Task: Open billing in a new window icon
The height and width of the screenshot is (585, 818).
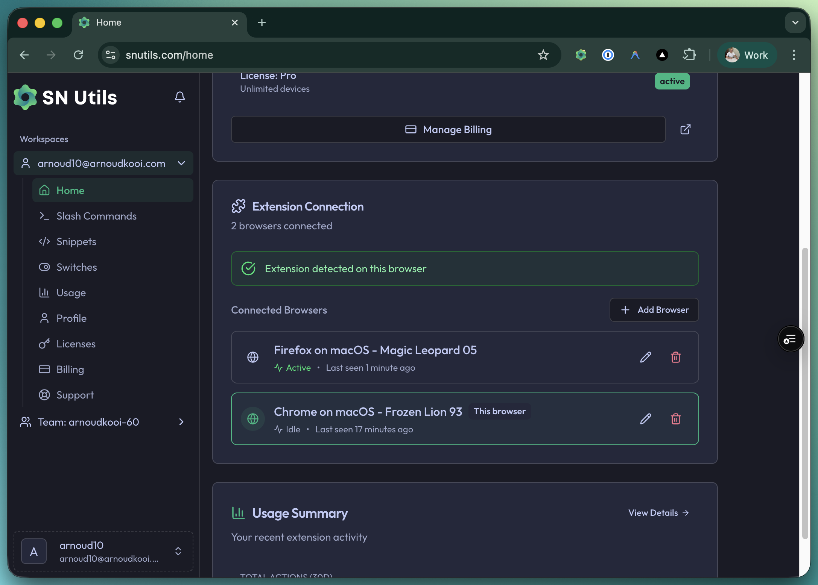Action: [x=686, y=129]
